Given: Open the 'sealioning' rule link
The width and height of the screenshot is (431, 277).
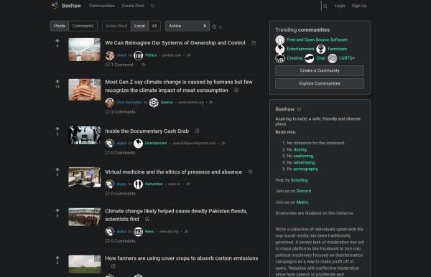Looking at the screenshot, I should tap(303, 156).
